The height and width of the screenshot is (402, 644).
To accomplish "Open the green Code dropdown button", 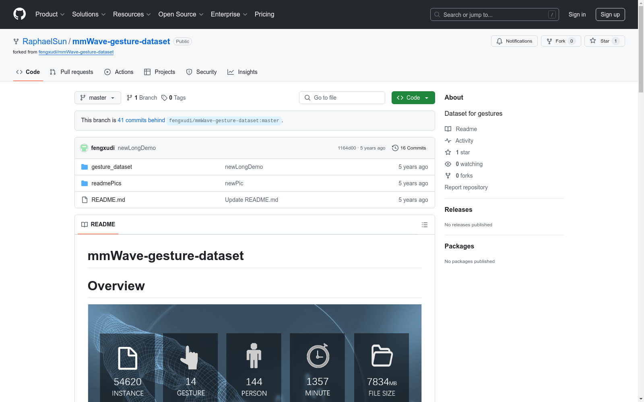I will coord(413,98).
